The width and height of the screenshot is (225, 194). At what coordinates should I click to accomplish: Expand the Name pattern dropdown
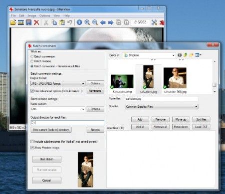[83, 109]
